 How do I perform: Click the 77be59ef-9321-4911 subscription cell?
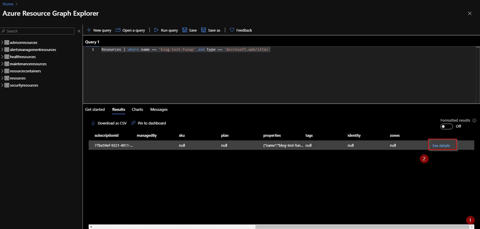coord(114,145)
